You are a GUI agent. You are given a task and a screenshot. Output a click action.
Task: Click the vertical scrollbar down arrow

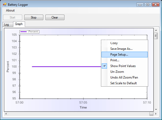coord(156,110)
